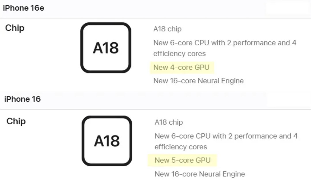Click the highlighted New 5-core GPU text
This screenshot has height=186, width=311.
pyautogui.click(x=183, y=160)
